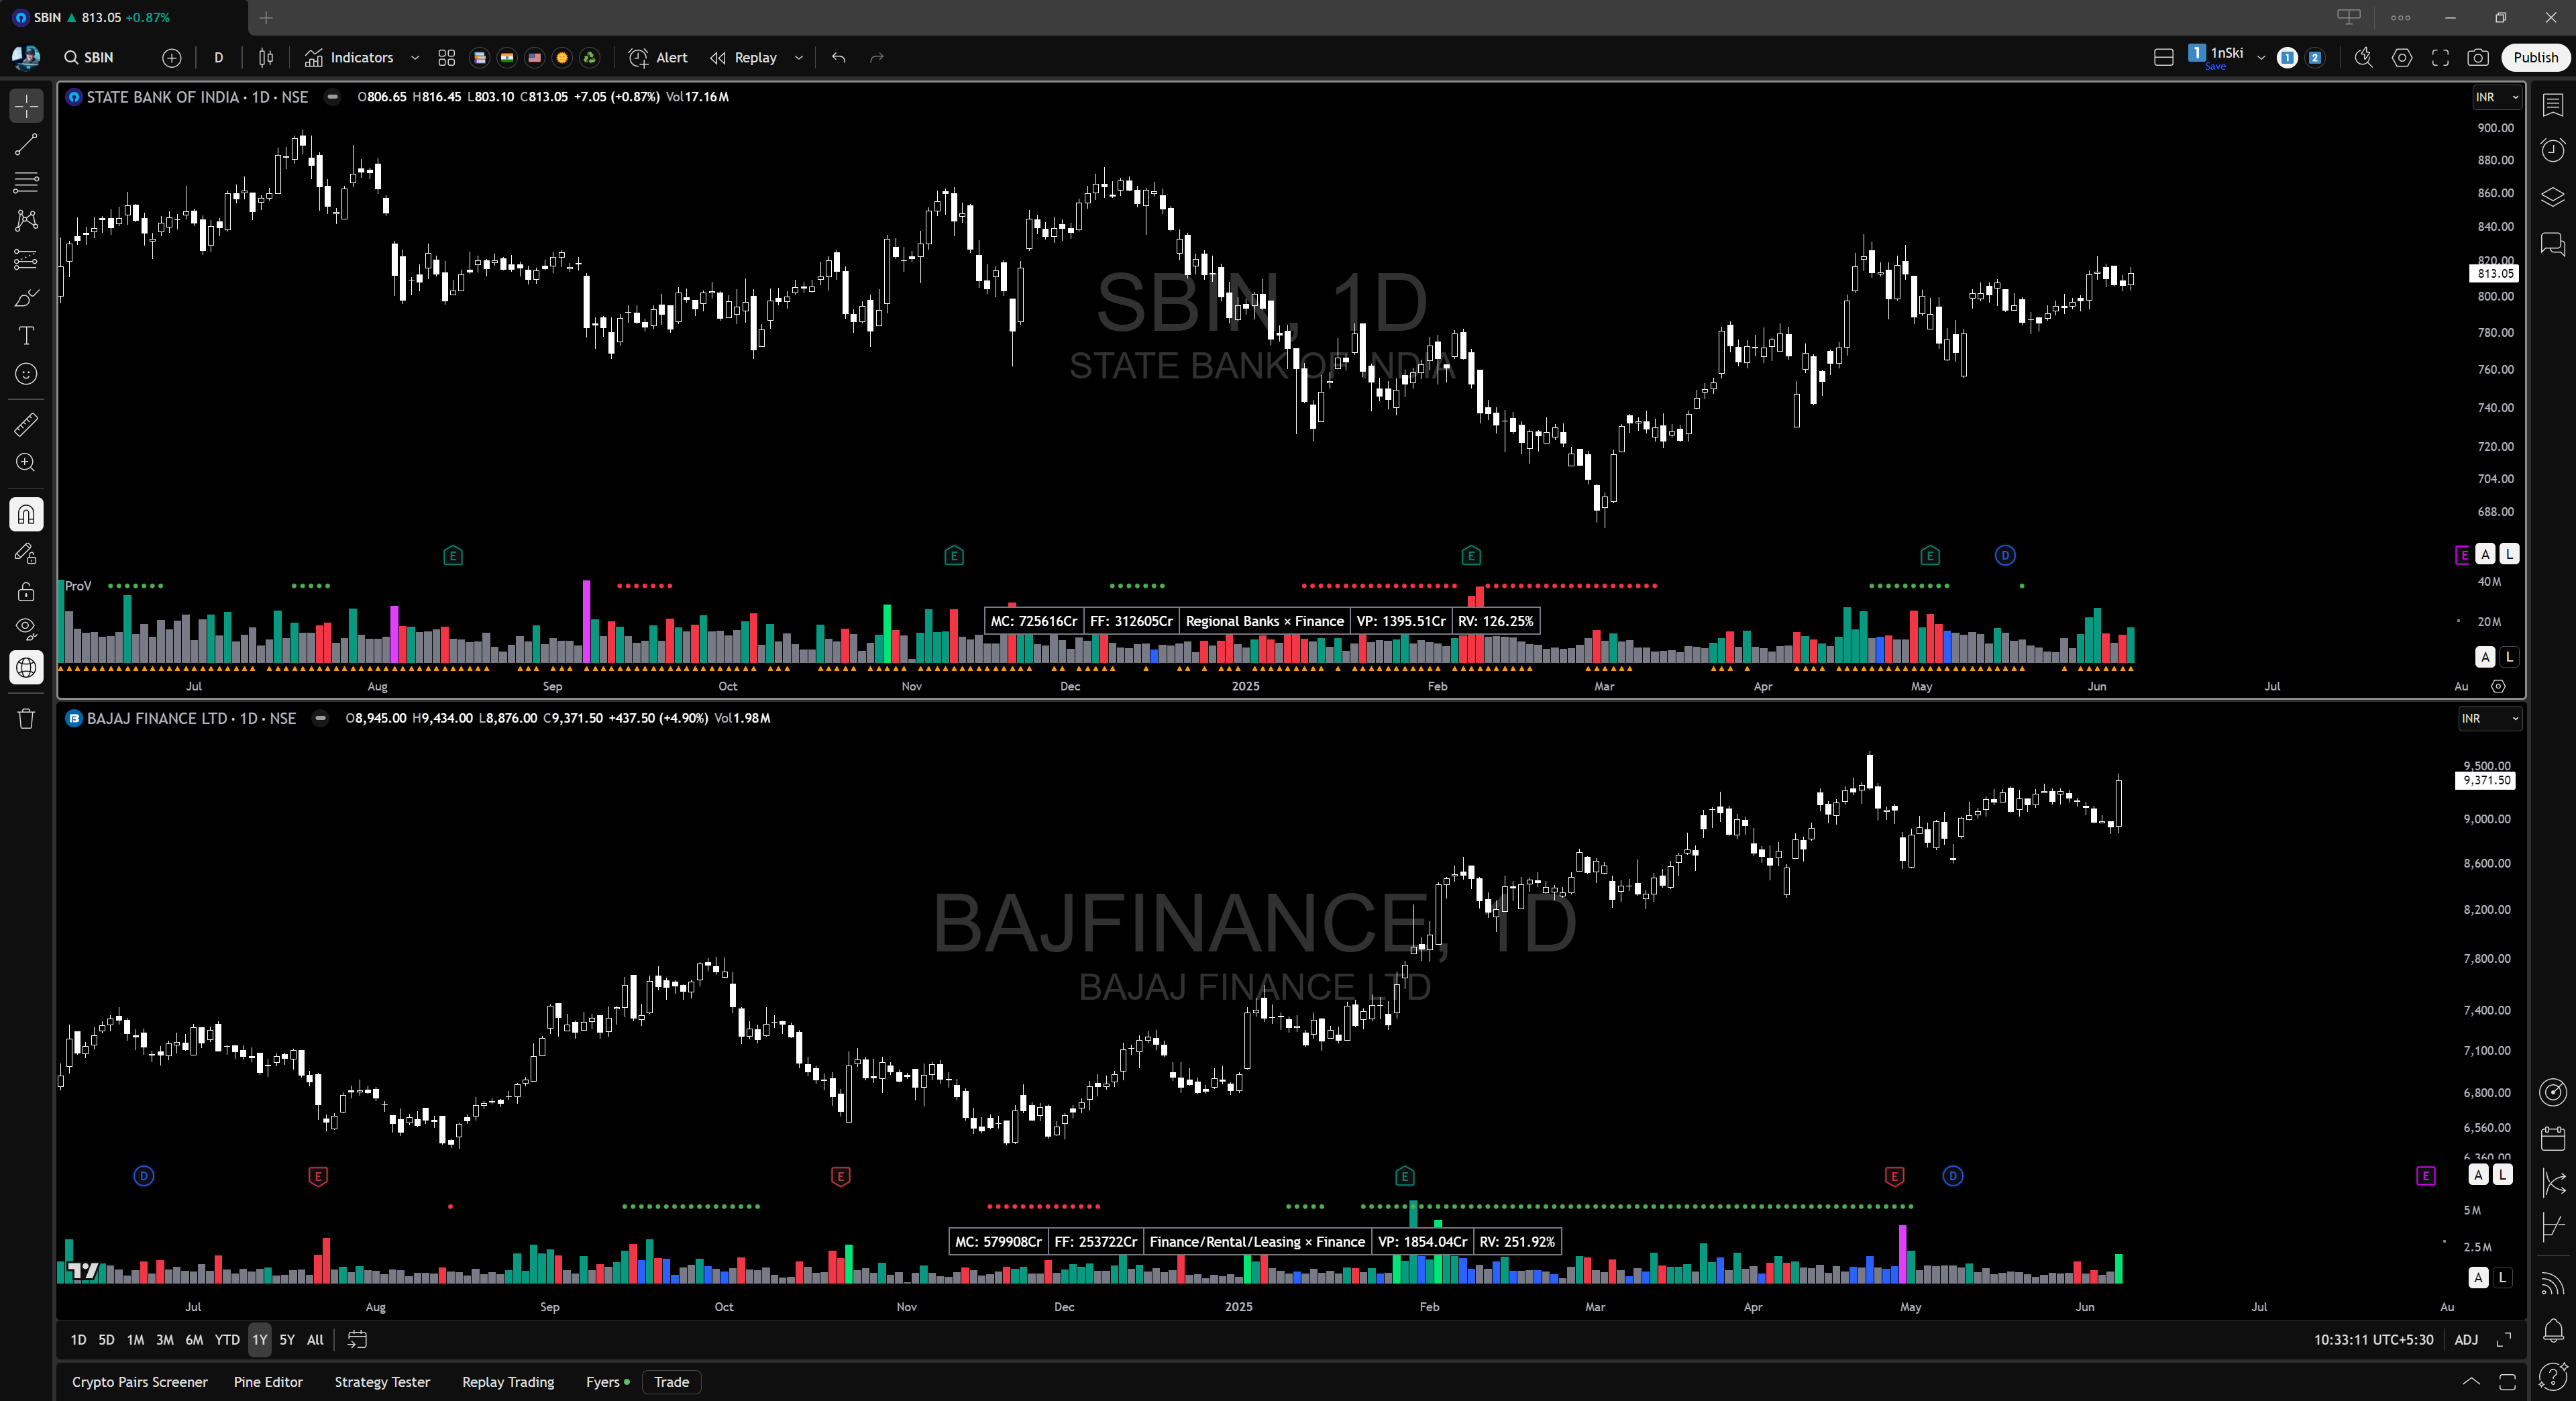
Task: Click the Publish button
Action: 2534,57
